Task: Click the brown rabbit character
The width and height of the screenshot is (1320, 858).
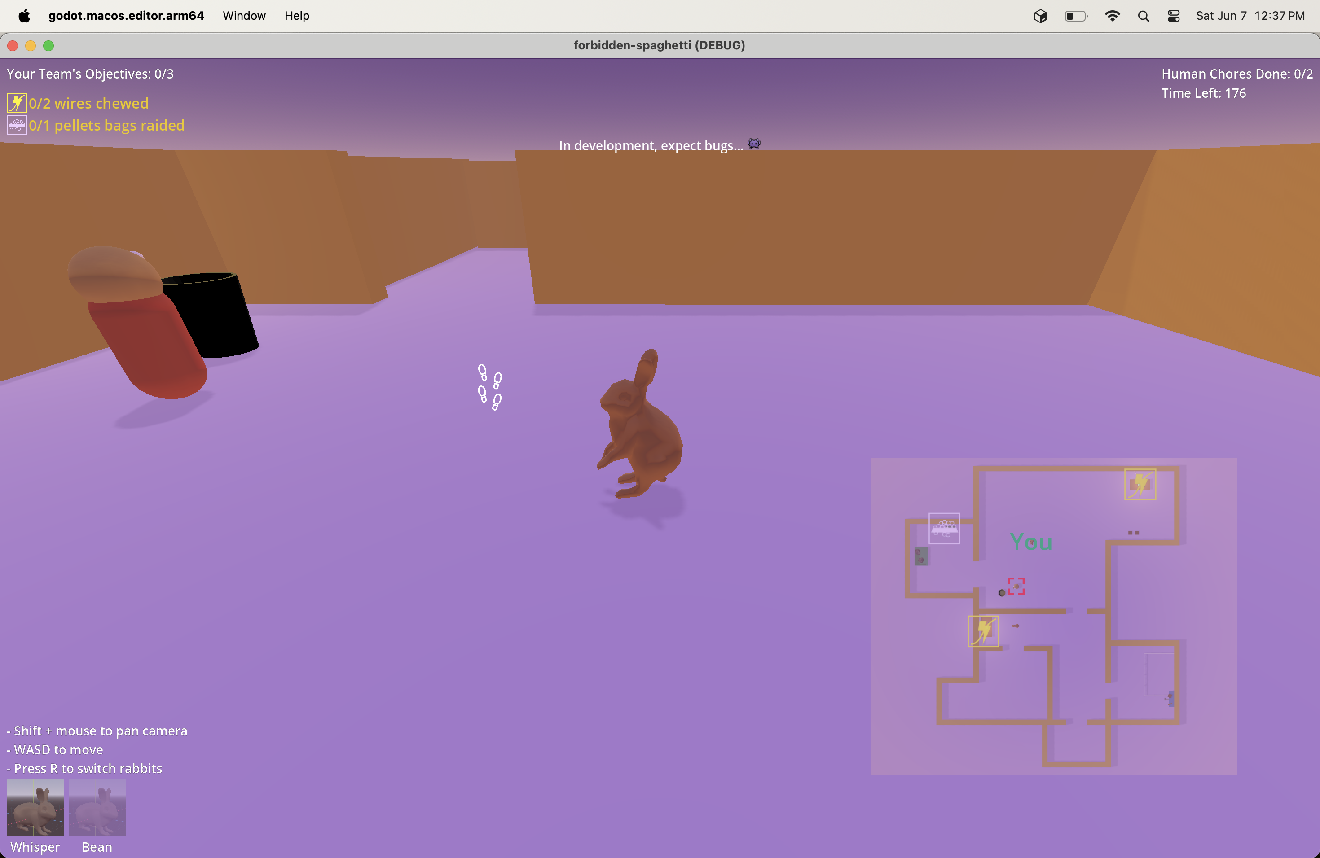Action: tap(640, 424)
